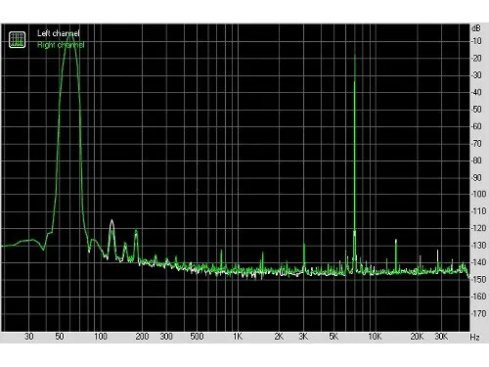
Task: Click the spectrum graph icon at top-left
Action: pos(17,39)
